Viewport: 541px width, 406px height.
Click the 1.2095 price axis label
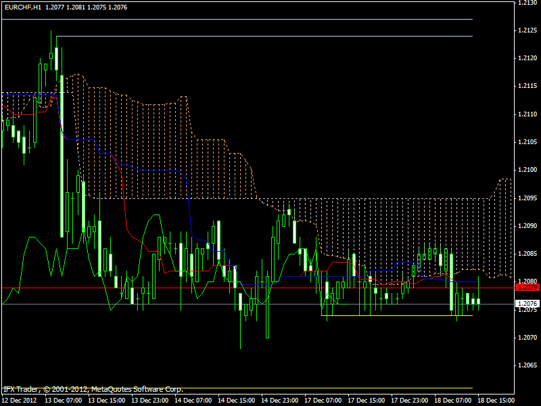click(x=527, y=198)
